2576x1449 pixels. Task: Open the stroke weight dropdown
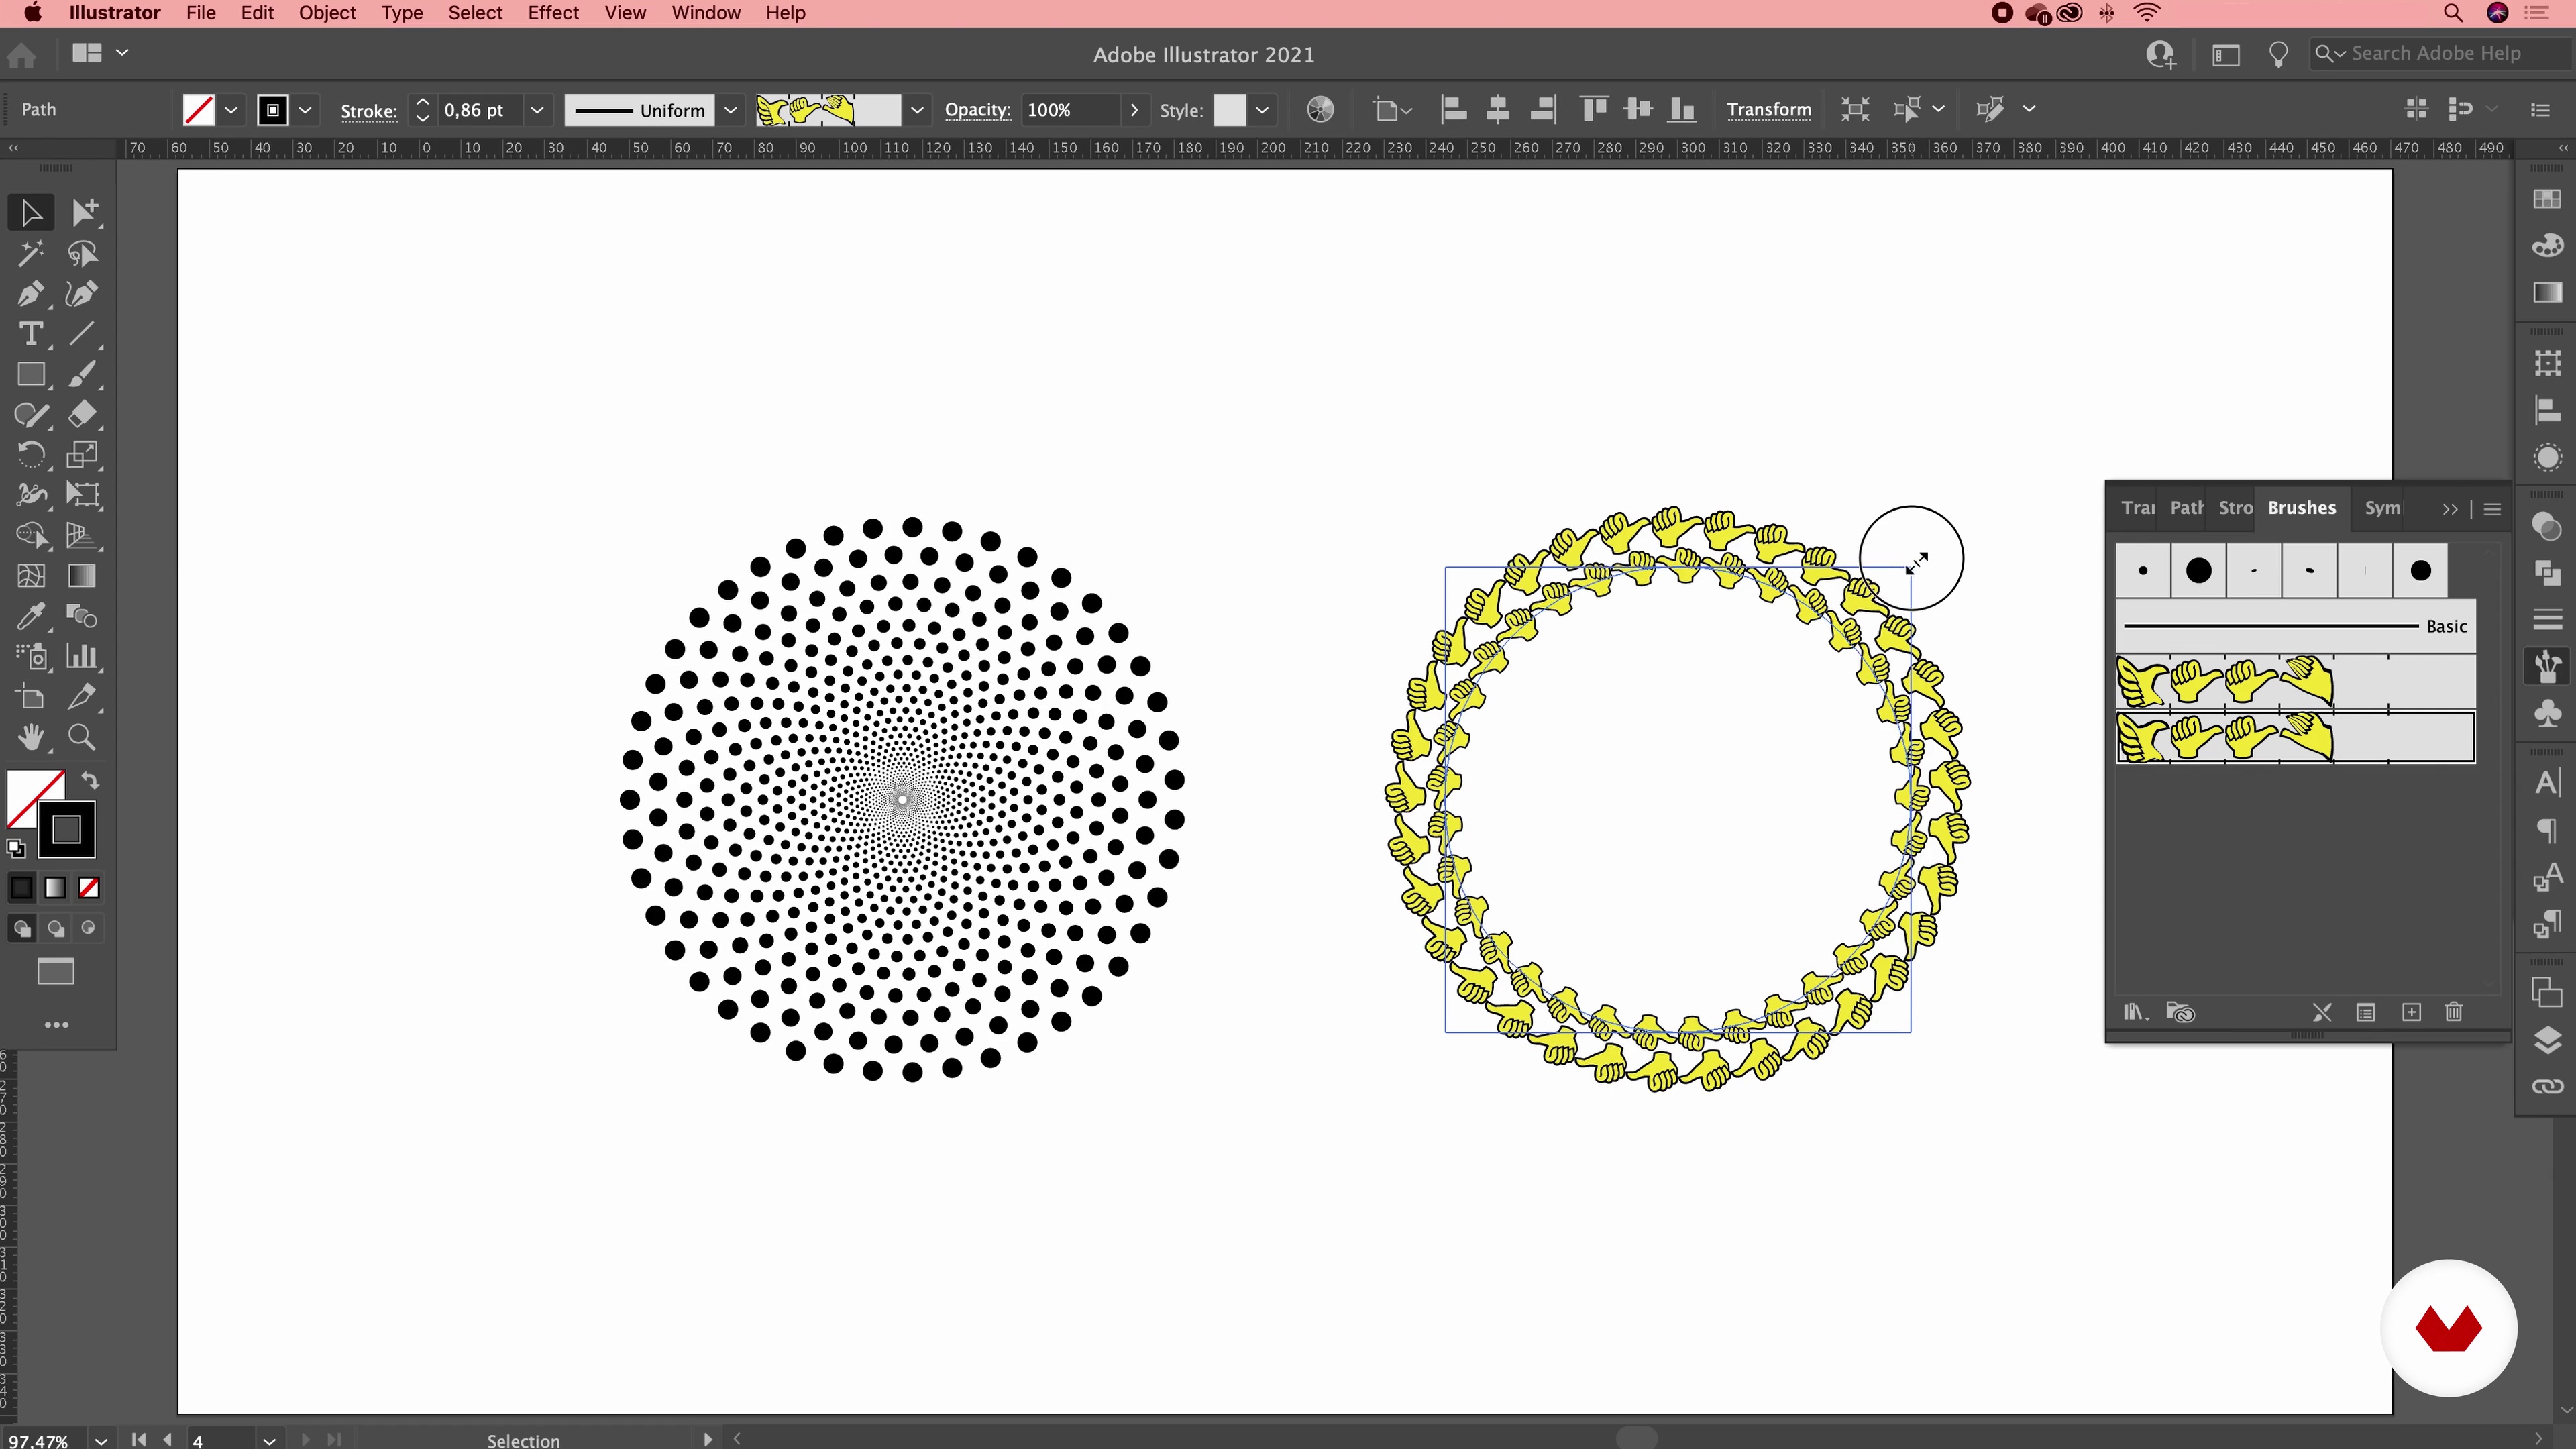coord(537,110)
